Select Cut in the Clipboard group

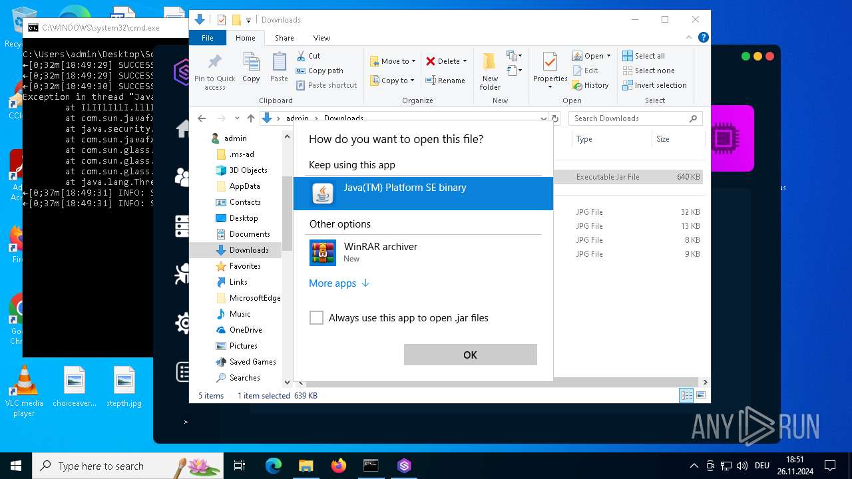(308, 56)
